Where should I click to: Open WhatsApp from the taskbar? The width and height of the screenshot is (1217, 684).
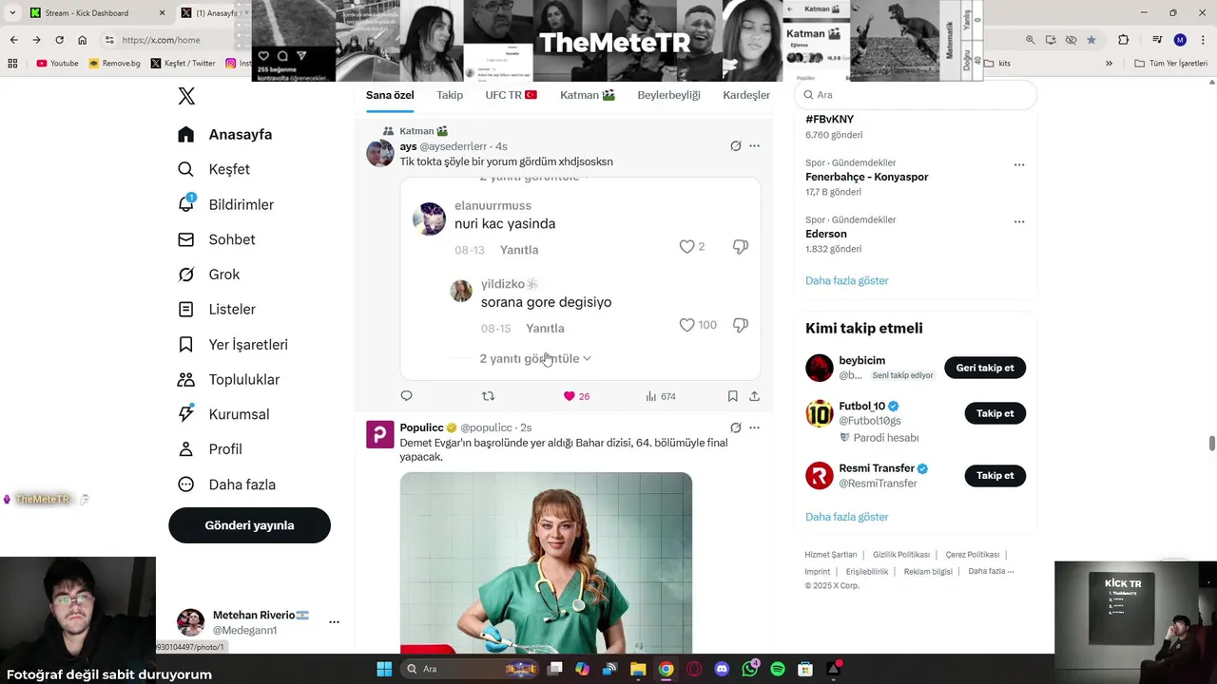[750, 669]
